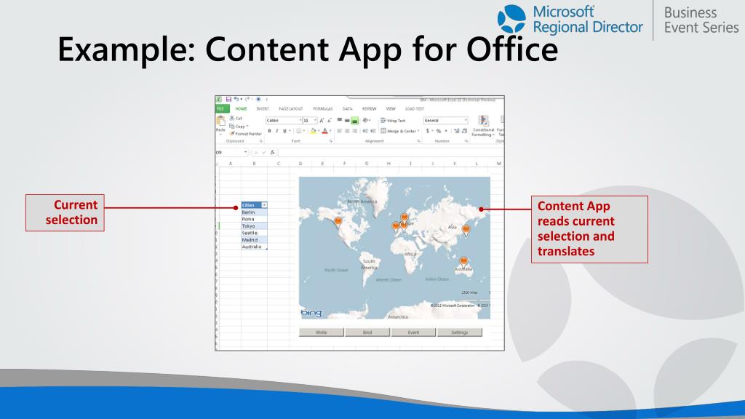745x419 pixels.
Task: Click Increase Indent icon
Action: [373, 131]
